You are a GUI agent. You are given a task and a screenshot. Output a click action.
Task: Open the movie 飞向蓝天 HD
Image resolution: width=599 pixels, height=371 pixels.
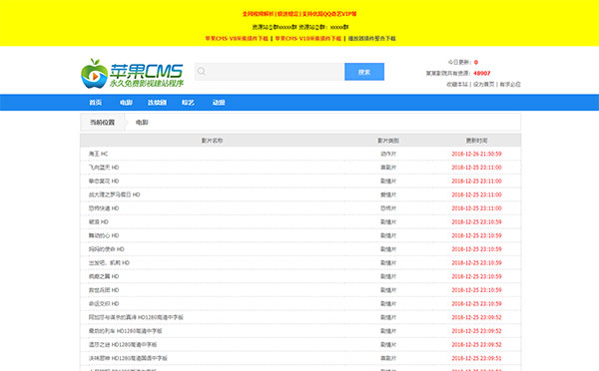104,168
